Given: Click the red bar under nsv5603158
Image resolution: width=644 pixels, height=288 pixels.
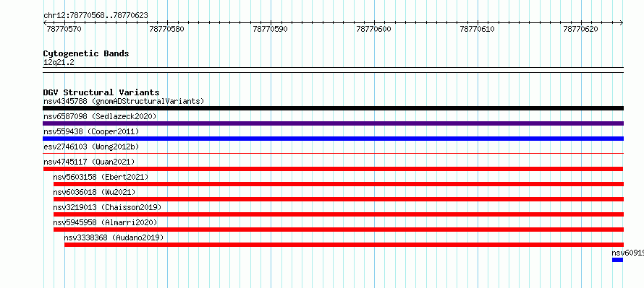Looking at the screenshot, I should coord(339,184).
